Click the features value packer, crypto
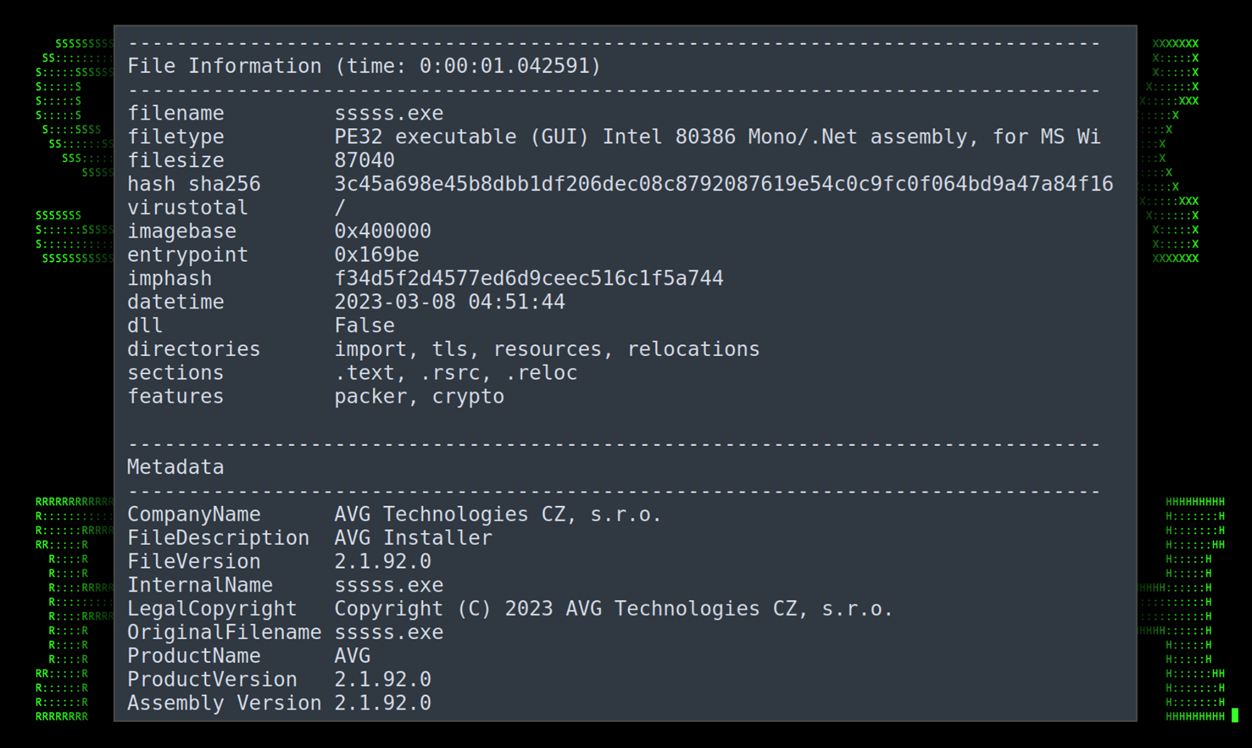1252x748 pixels. (x=419, y=397)
